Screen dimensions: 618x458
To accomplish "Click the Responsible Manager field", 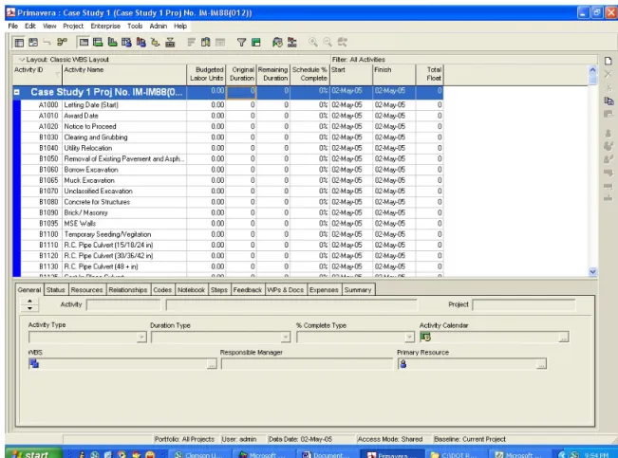I will (307, 364).
